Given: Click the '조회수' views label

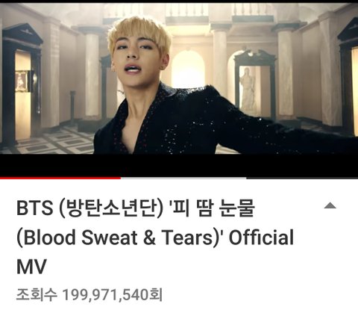Looking at the screenshot, I should [37, 294].
